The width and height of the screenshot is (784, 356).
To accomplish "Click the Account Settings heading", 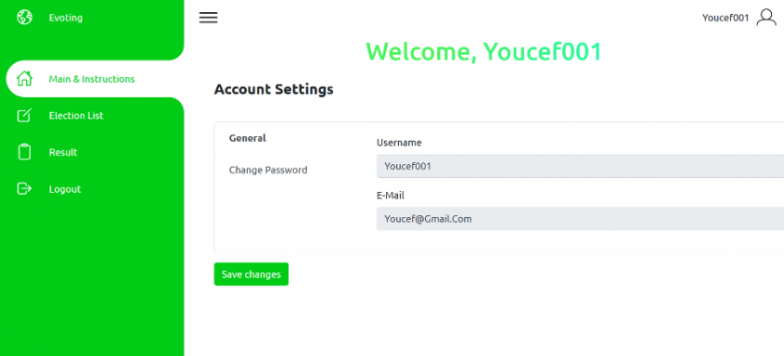I will pyautogui.click(x=274, y=90).
